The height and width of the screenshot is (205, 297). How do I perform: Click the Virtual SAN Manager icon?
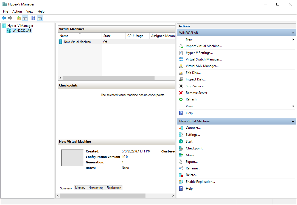pos(181,66)
